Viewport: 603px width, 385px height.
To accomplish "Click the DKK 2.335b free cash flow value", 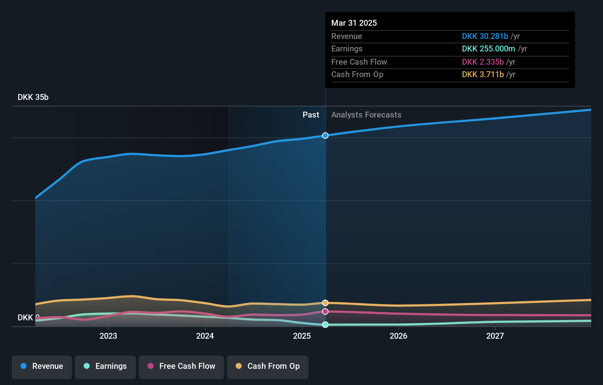I will pos(483,62).
